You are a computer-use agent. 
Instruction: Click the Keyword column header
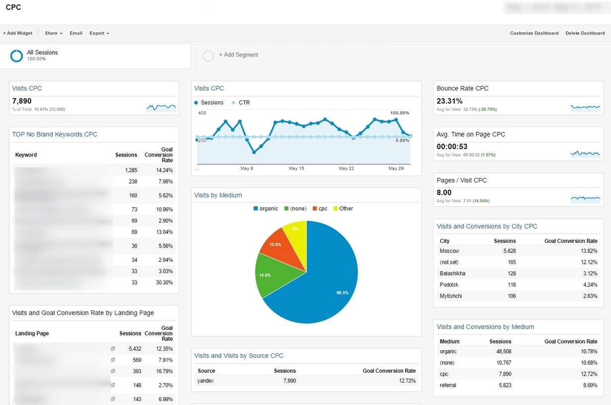[26, 155]
